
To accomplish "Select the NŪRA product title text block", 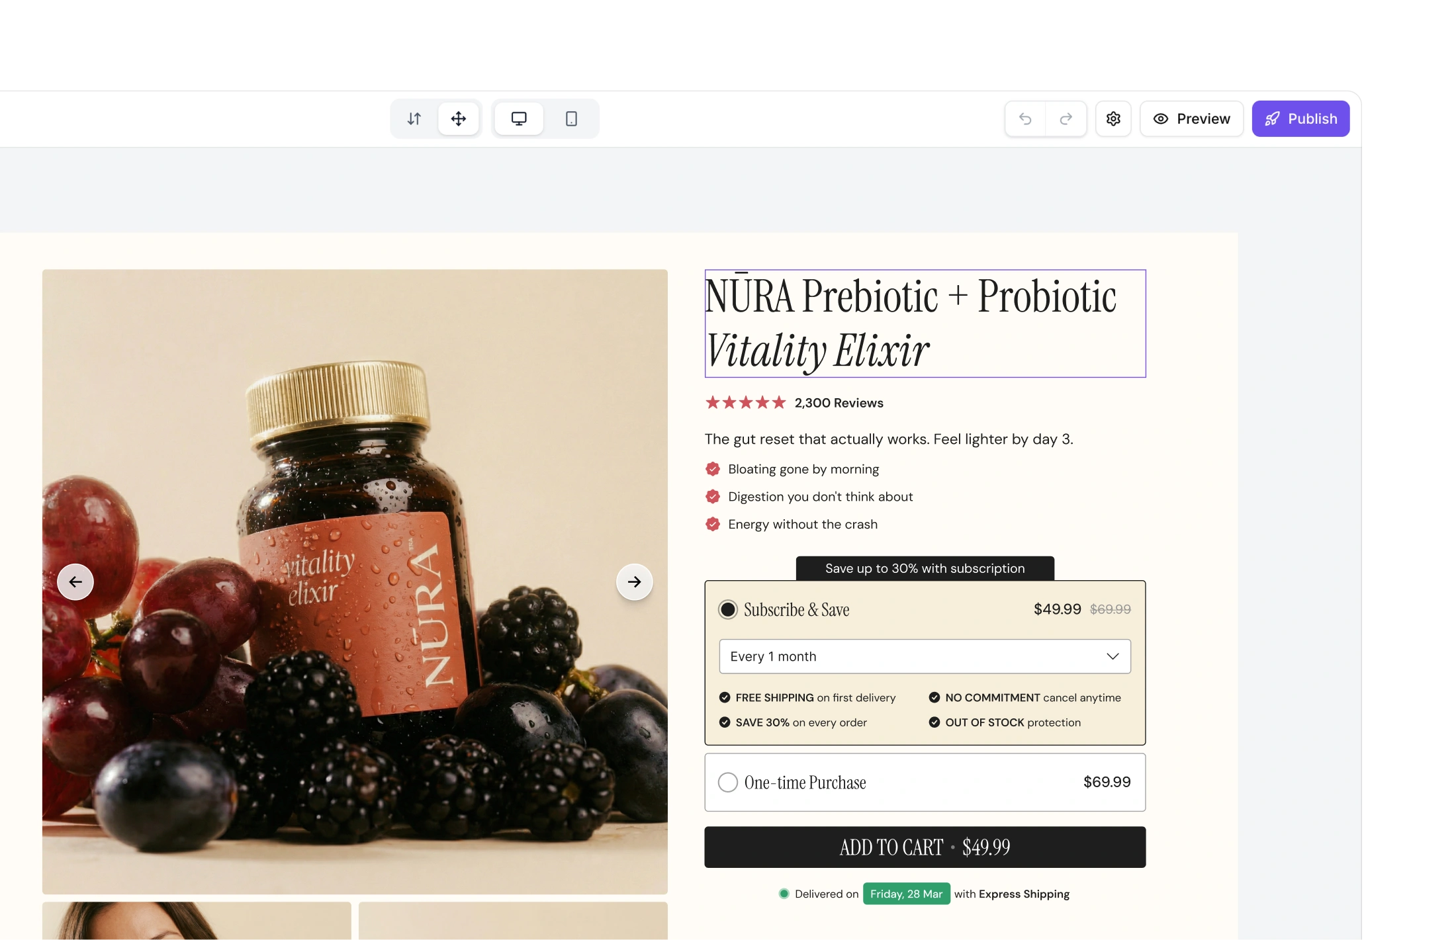I will 925,323.
